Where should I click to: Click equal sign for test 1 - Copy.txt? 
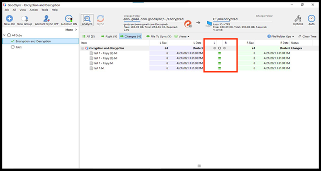point(220,63)
